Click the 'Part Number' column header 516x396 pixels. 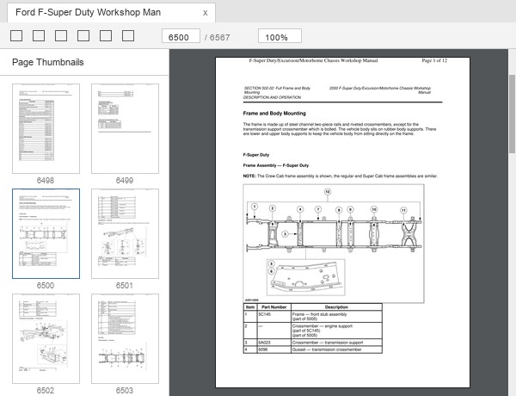[274, 307]
